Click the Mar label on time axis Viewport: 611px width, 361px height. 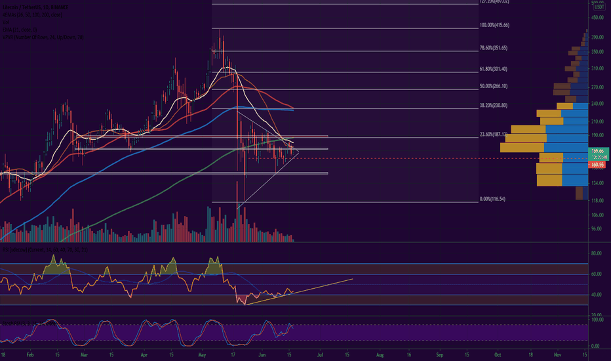pos(84,355)
